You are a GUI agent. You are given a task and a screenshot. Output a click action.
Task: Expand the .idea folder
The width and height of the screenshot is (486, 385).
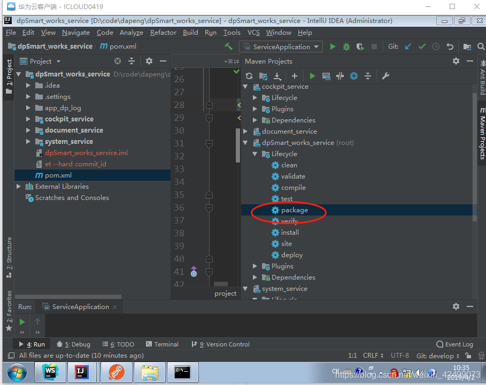click(28, 86)
